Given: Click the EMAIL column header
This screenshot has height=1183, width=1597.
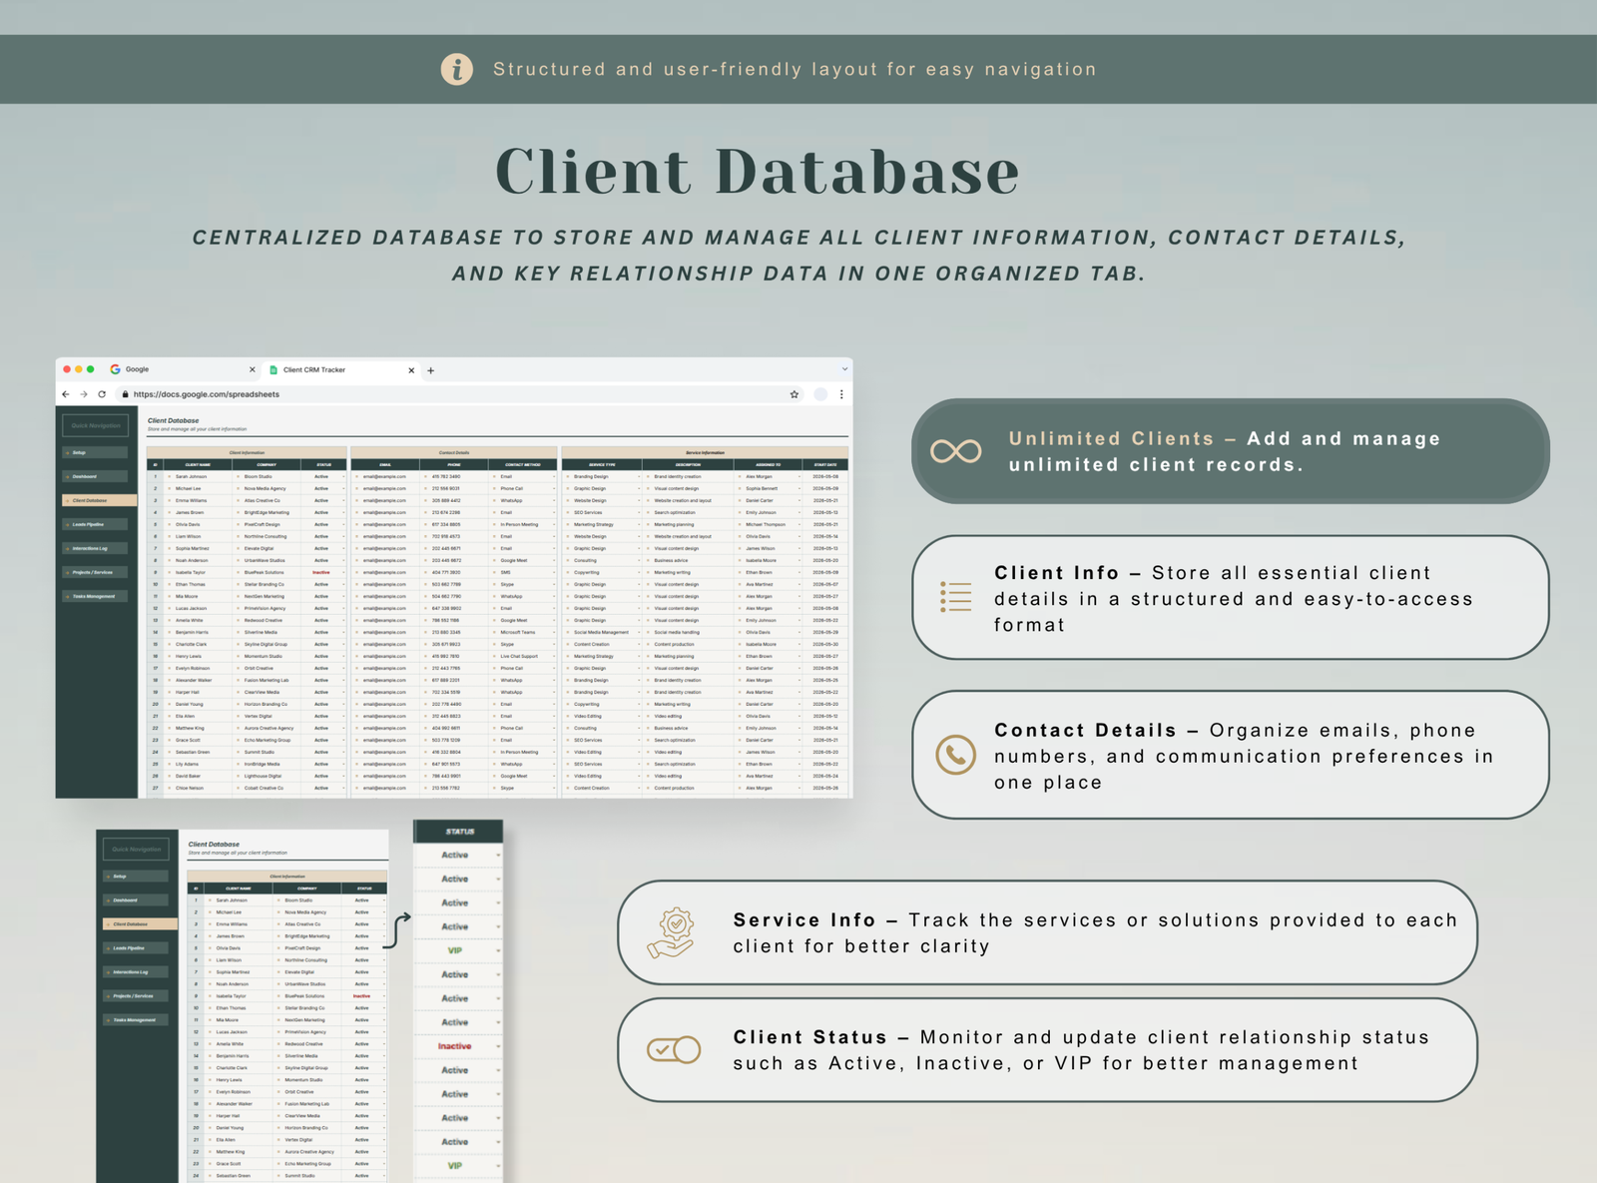Looking at the screenshot, I should coord(385,465).
